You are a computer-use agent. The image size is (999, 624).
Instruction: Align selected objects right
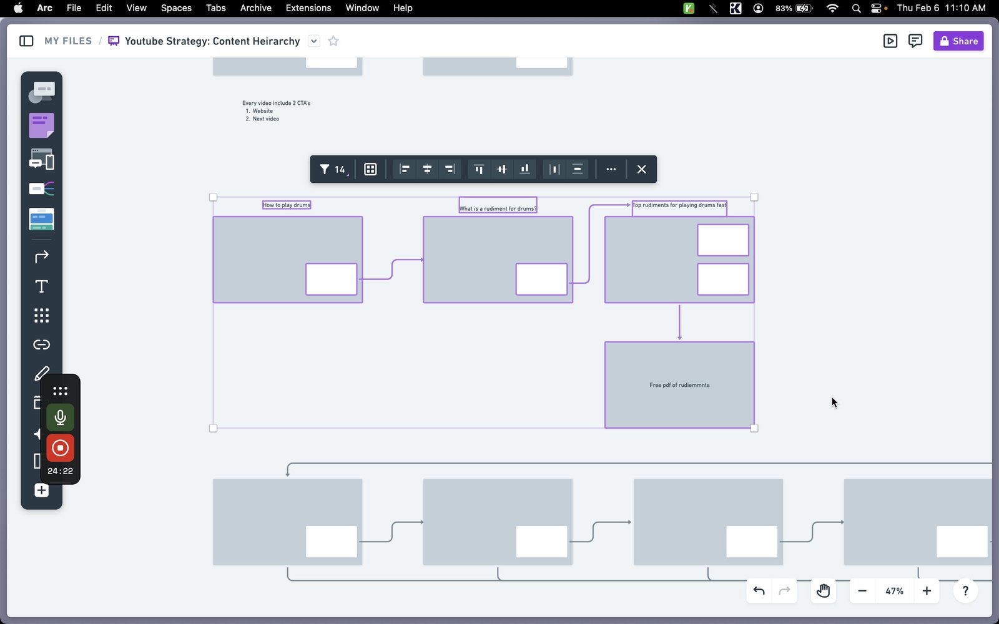click(x=450, y=169)
